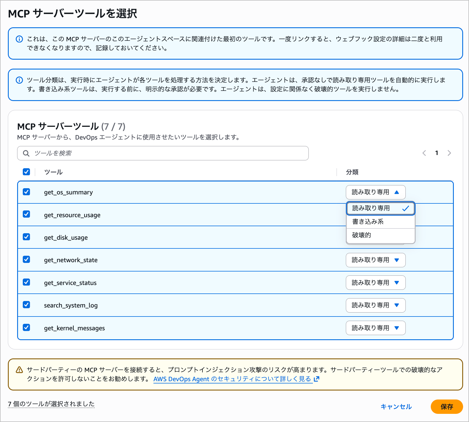Screen dimensions: 469x422
Task: Uncheck the get_resource_usage checkbox
Action: (x=26, y=214)
